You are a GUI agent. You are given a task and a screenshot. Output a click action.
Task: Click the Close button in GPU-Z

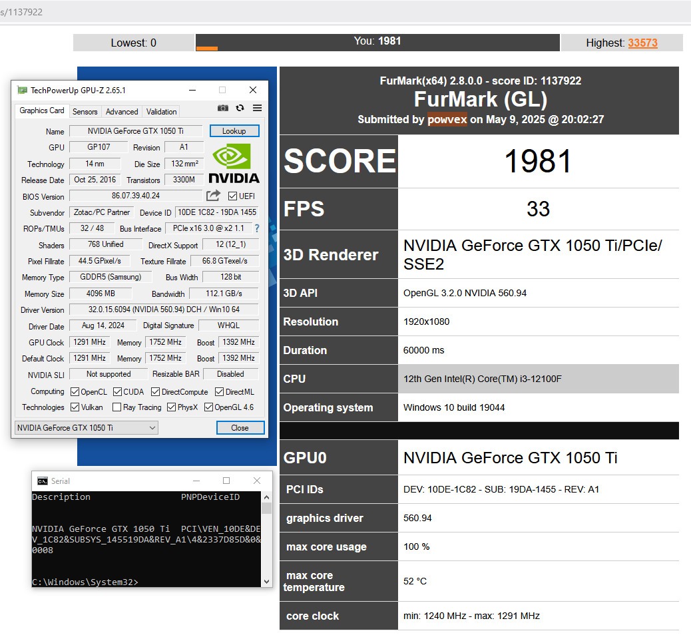240,428
